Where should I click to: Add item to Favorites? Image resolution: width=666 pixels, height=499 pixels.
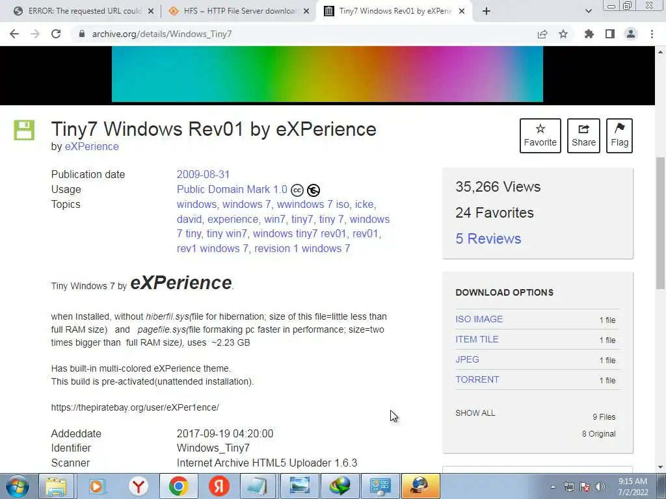pyautogui.click(x=540, y=135)
